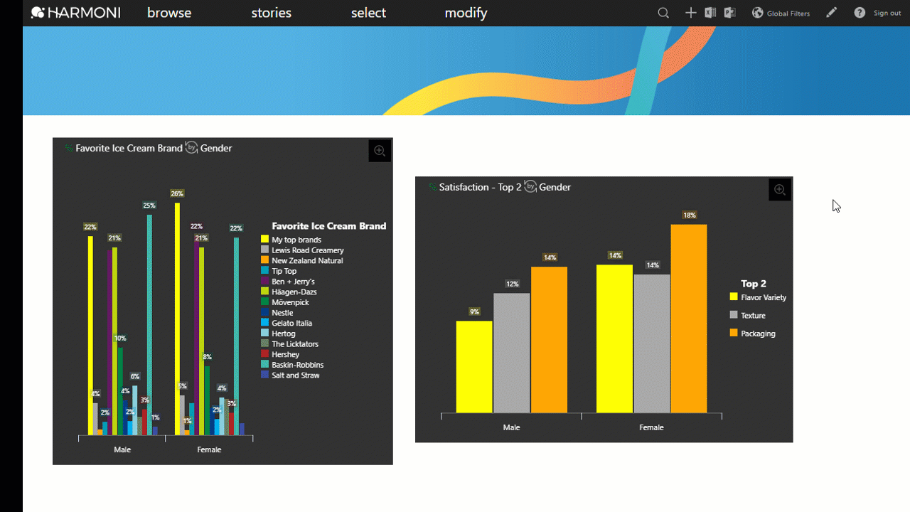Click Male 14% Packaging bar
The width and height of the screenshot is (910, 512).
point(549,340)
